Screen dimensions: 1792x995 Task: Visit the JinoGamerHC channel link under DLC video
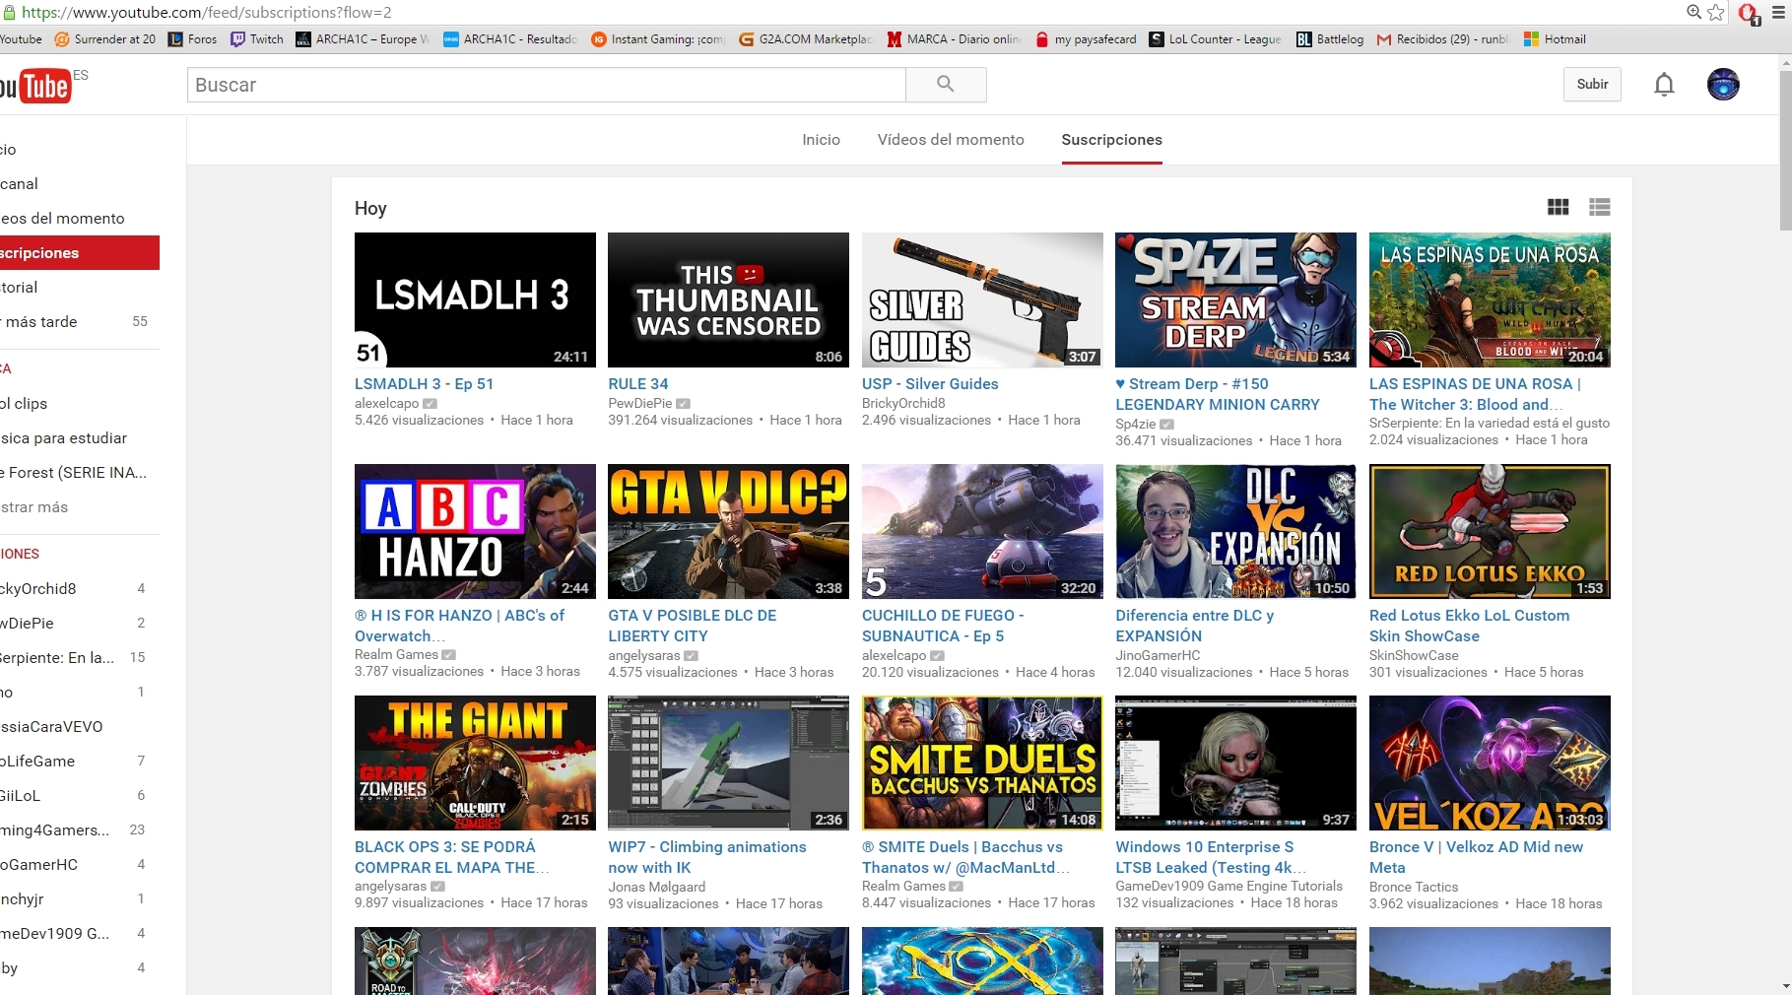tap(1158, 655)
